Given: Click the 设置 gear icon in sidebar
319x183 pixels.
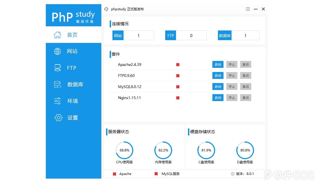Looking at the screenshot, I should click(x=58, y=117).
